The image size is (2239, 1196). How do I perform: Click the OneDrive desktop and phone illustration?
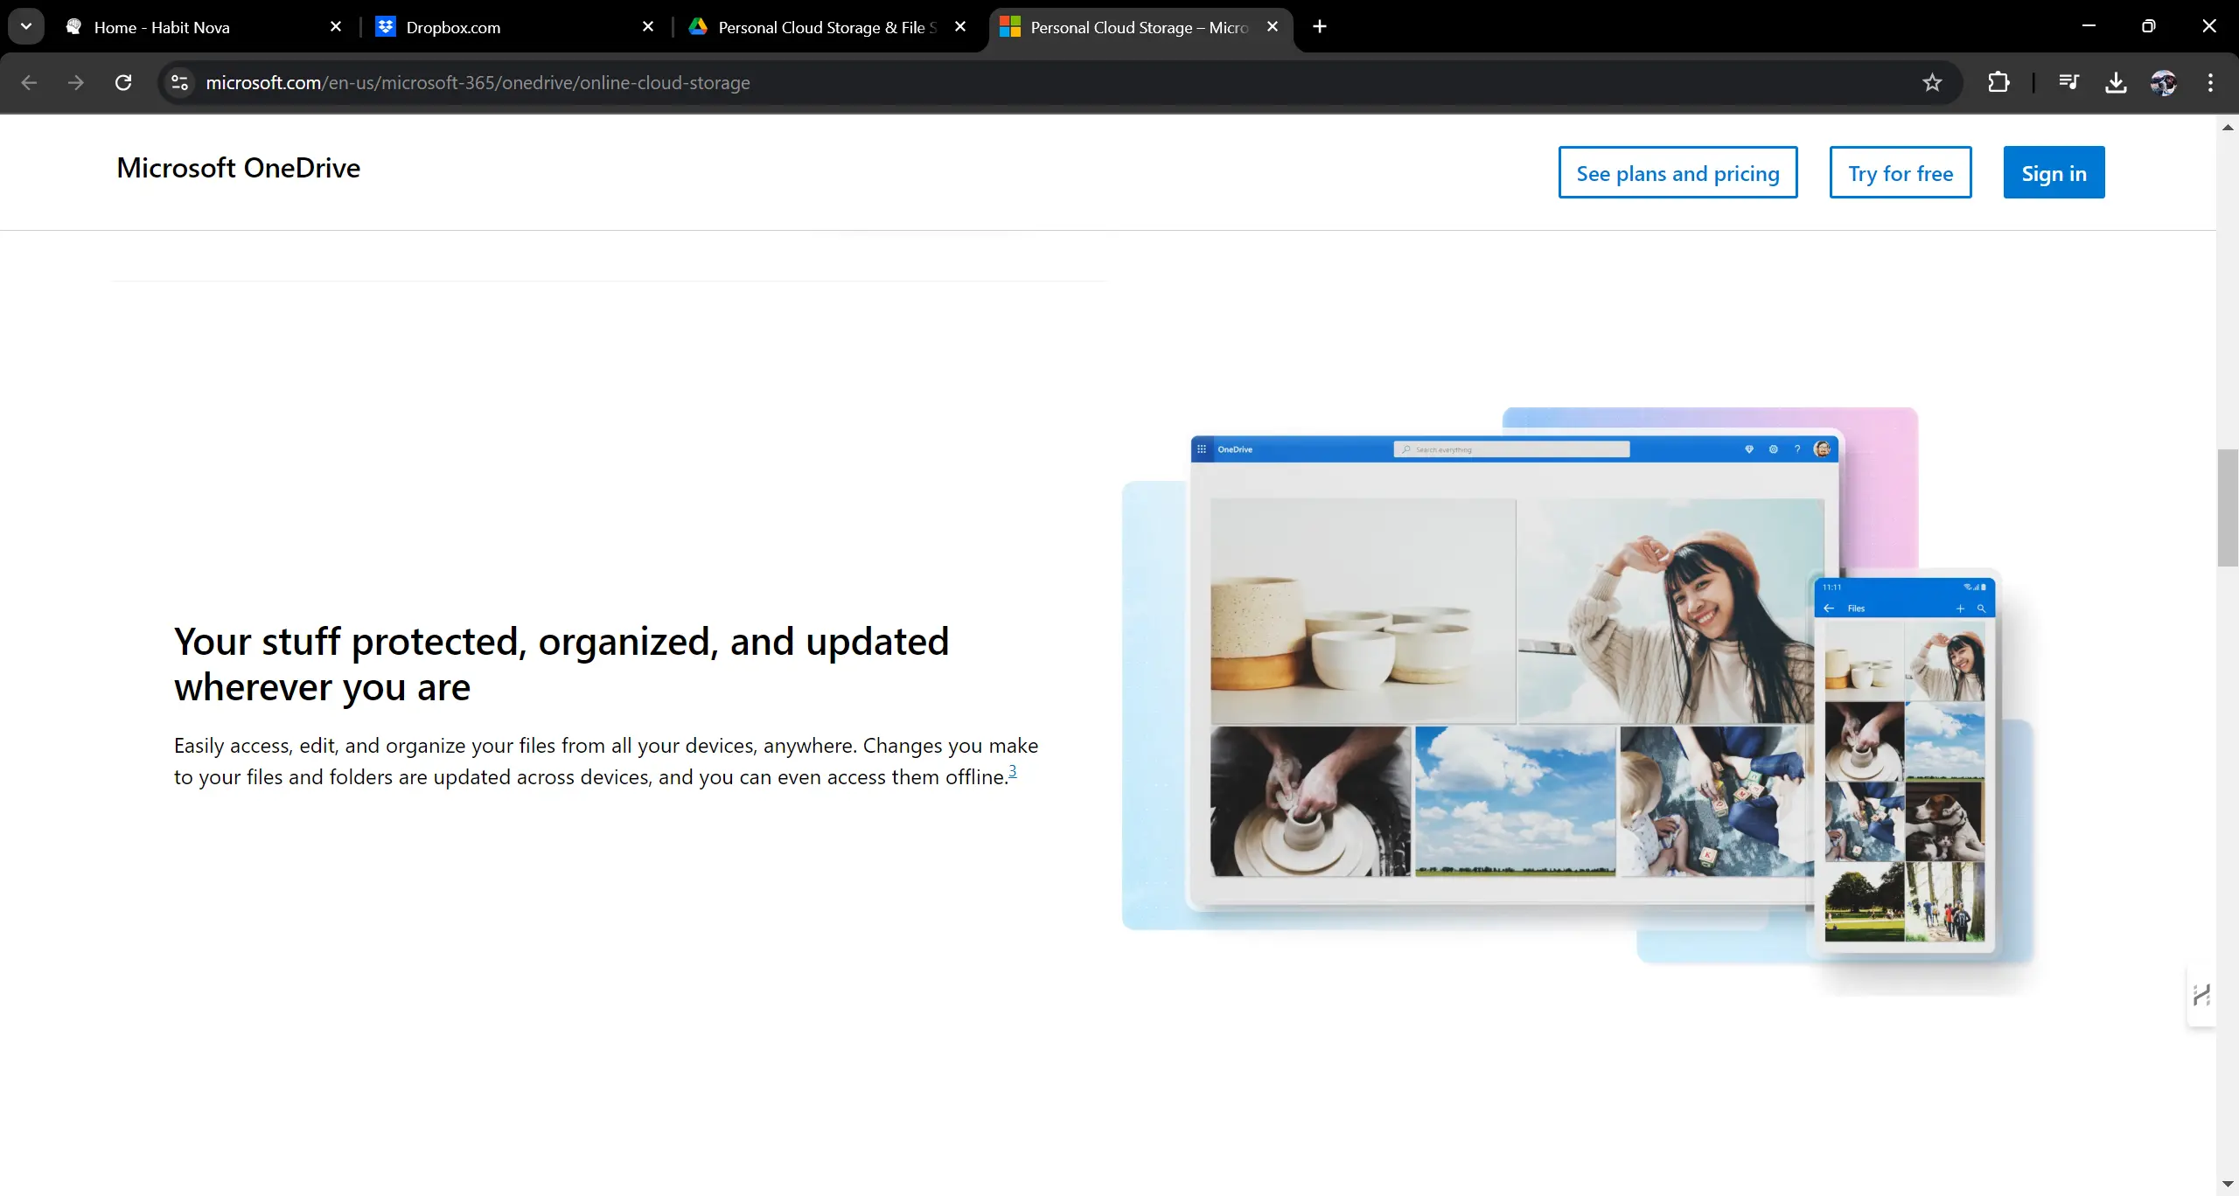[1578, 699]
